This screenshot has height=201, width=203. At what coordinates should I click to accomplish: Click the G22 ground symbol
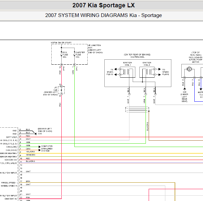184,89
